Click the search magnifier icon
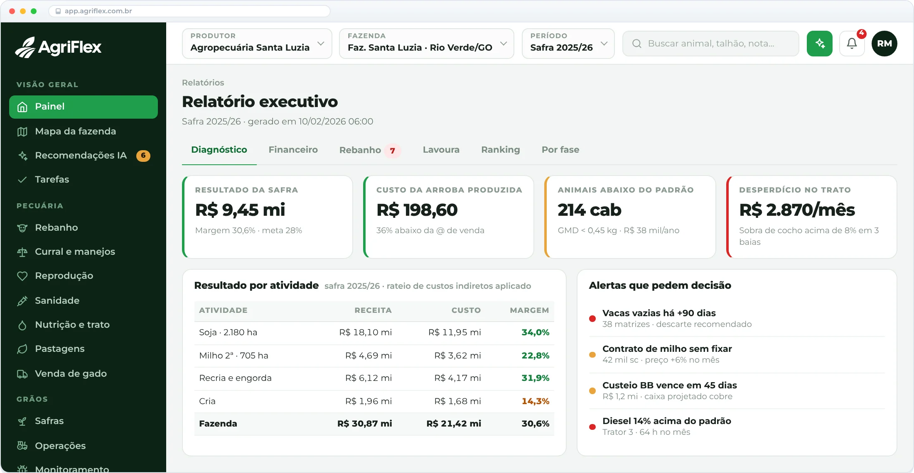Screen dimensions: 914x473 (x=636, y=44)
